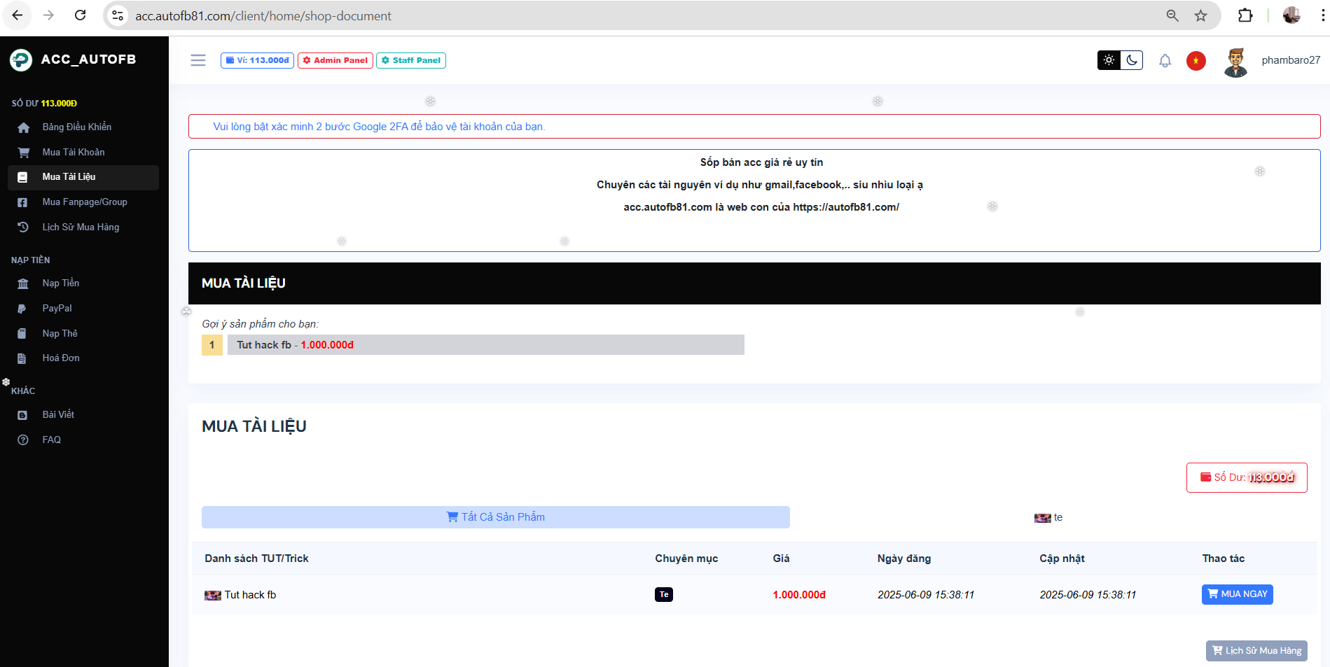Bookmark this page with star icon
Screen dimensions: 1330x667
click(x=1201, y=15)
